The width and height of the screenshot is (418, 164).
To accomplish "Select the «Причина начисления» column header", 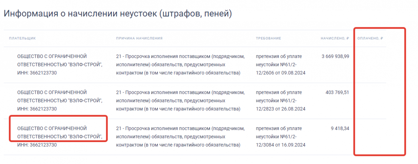I will click(x=139, y=38).
